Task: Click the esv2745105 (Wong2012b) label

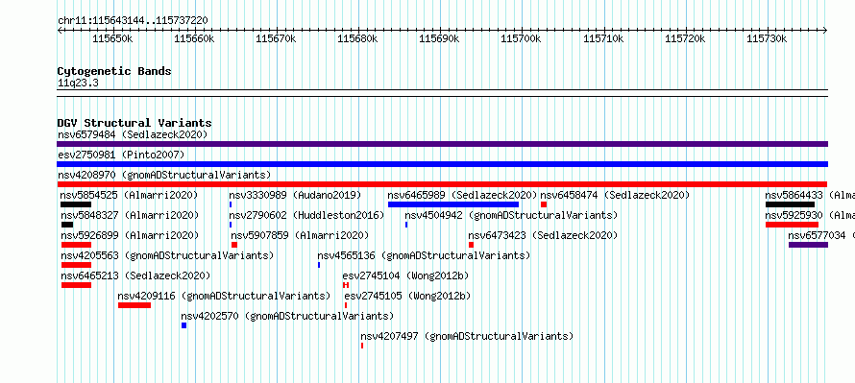Action: (x=407, y=296)
